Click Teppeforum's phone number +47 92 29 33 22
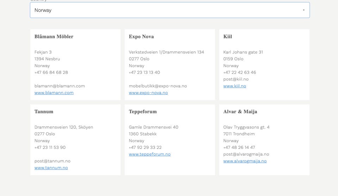338x196 pixels. click(145, 147)
